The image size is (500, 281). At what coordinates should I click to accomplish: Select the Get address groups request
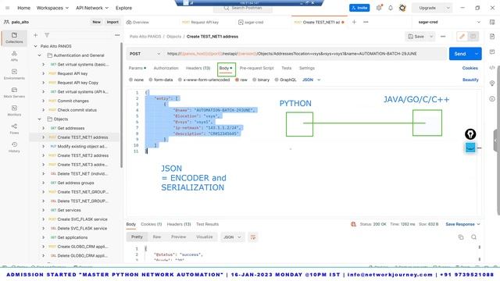tap(76, 183)
